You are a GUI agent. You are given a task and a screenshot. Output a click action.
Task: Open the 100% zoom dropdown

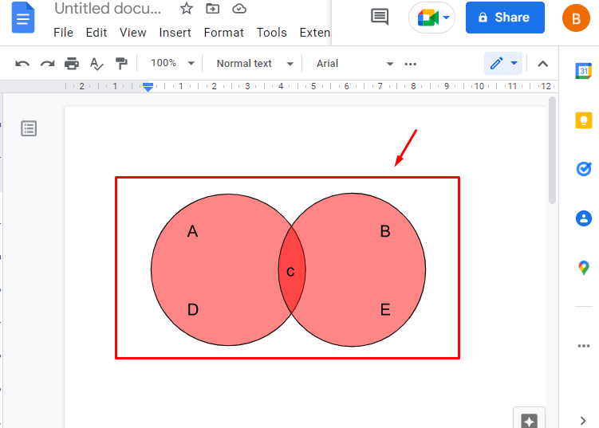tap(172, 63)
